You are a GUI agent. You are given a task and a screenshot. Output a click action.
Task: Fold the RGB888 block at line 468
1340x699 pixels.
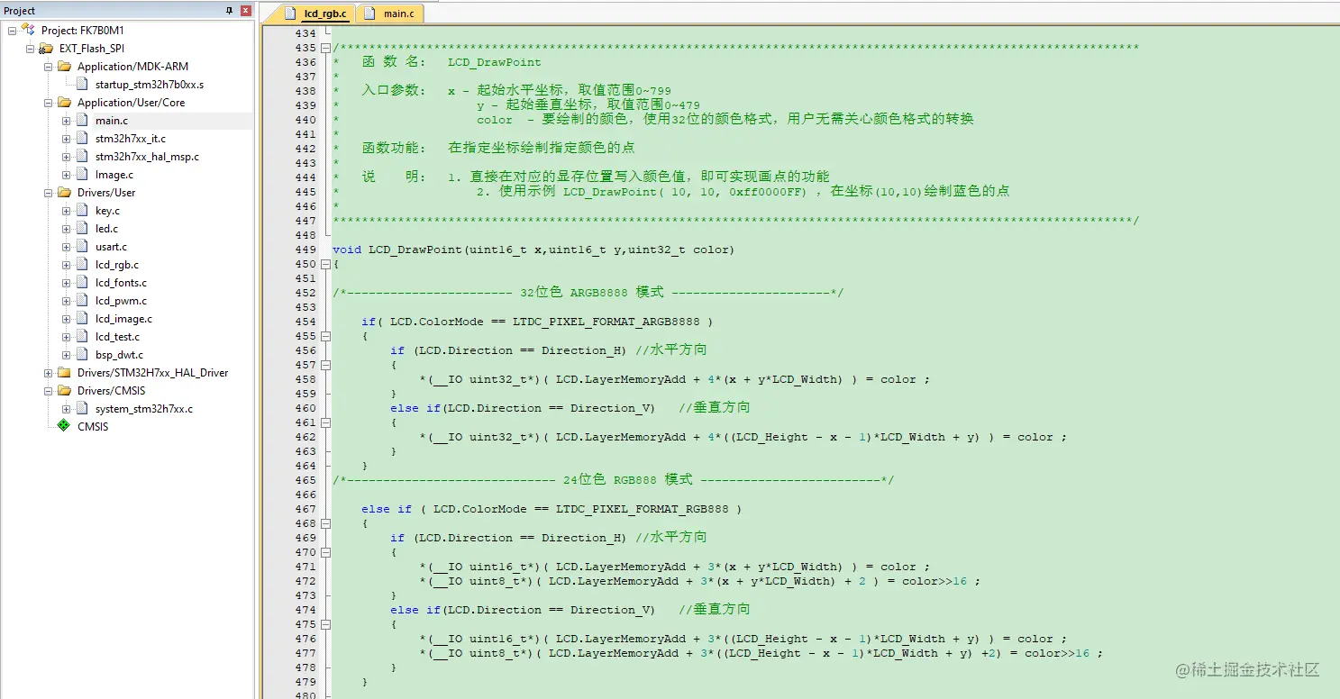click(325, 523)
